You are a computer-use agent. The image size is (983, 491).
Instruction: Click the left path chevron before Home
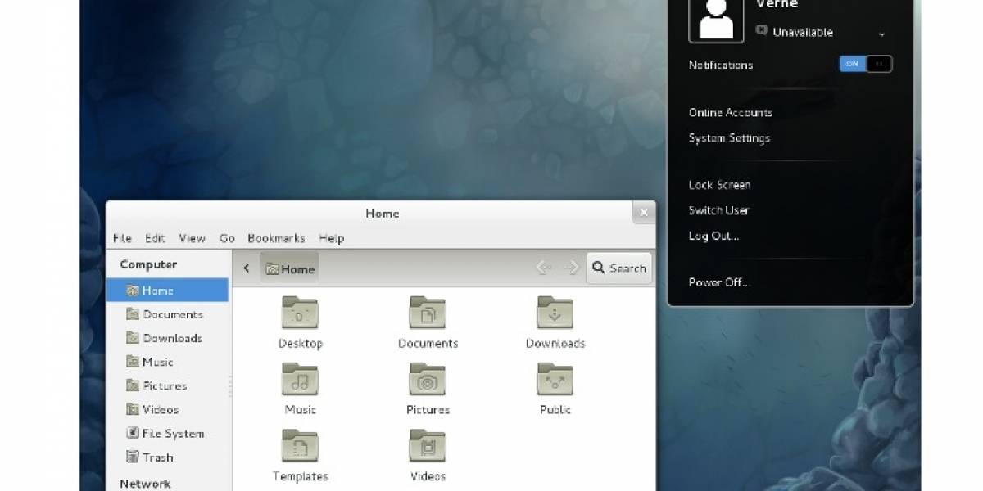click(247, 268)
